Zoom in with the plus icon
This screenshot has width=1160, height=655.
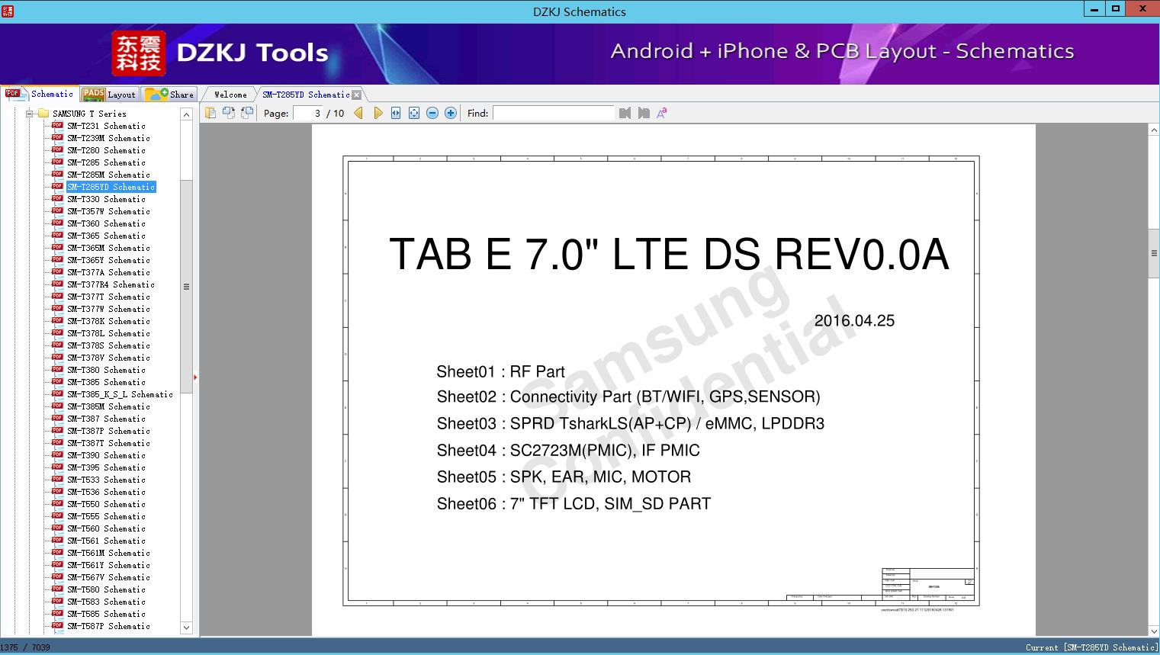[x=451, y=113]
